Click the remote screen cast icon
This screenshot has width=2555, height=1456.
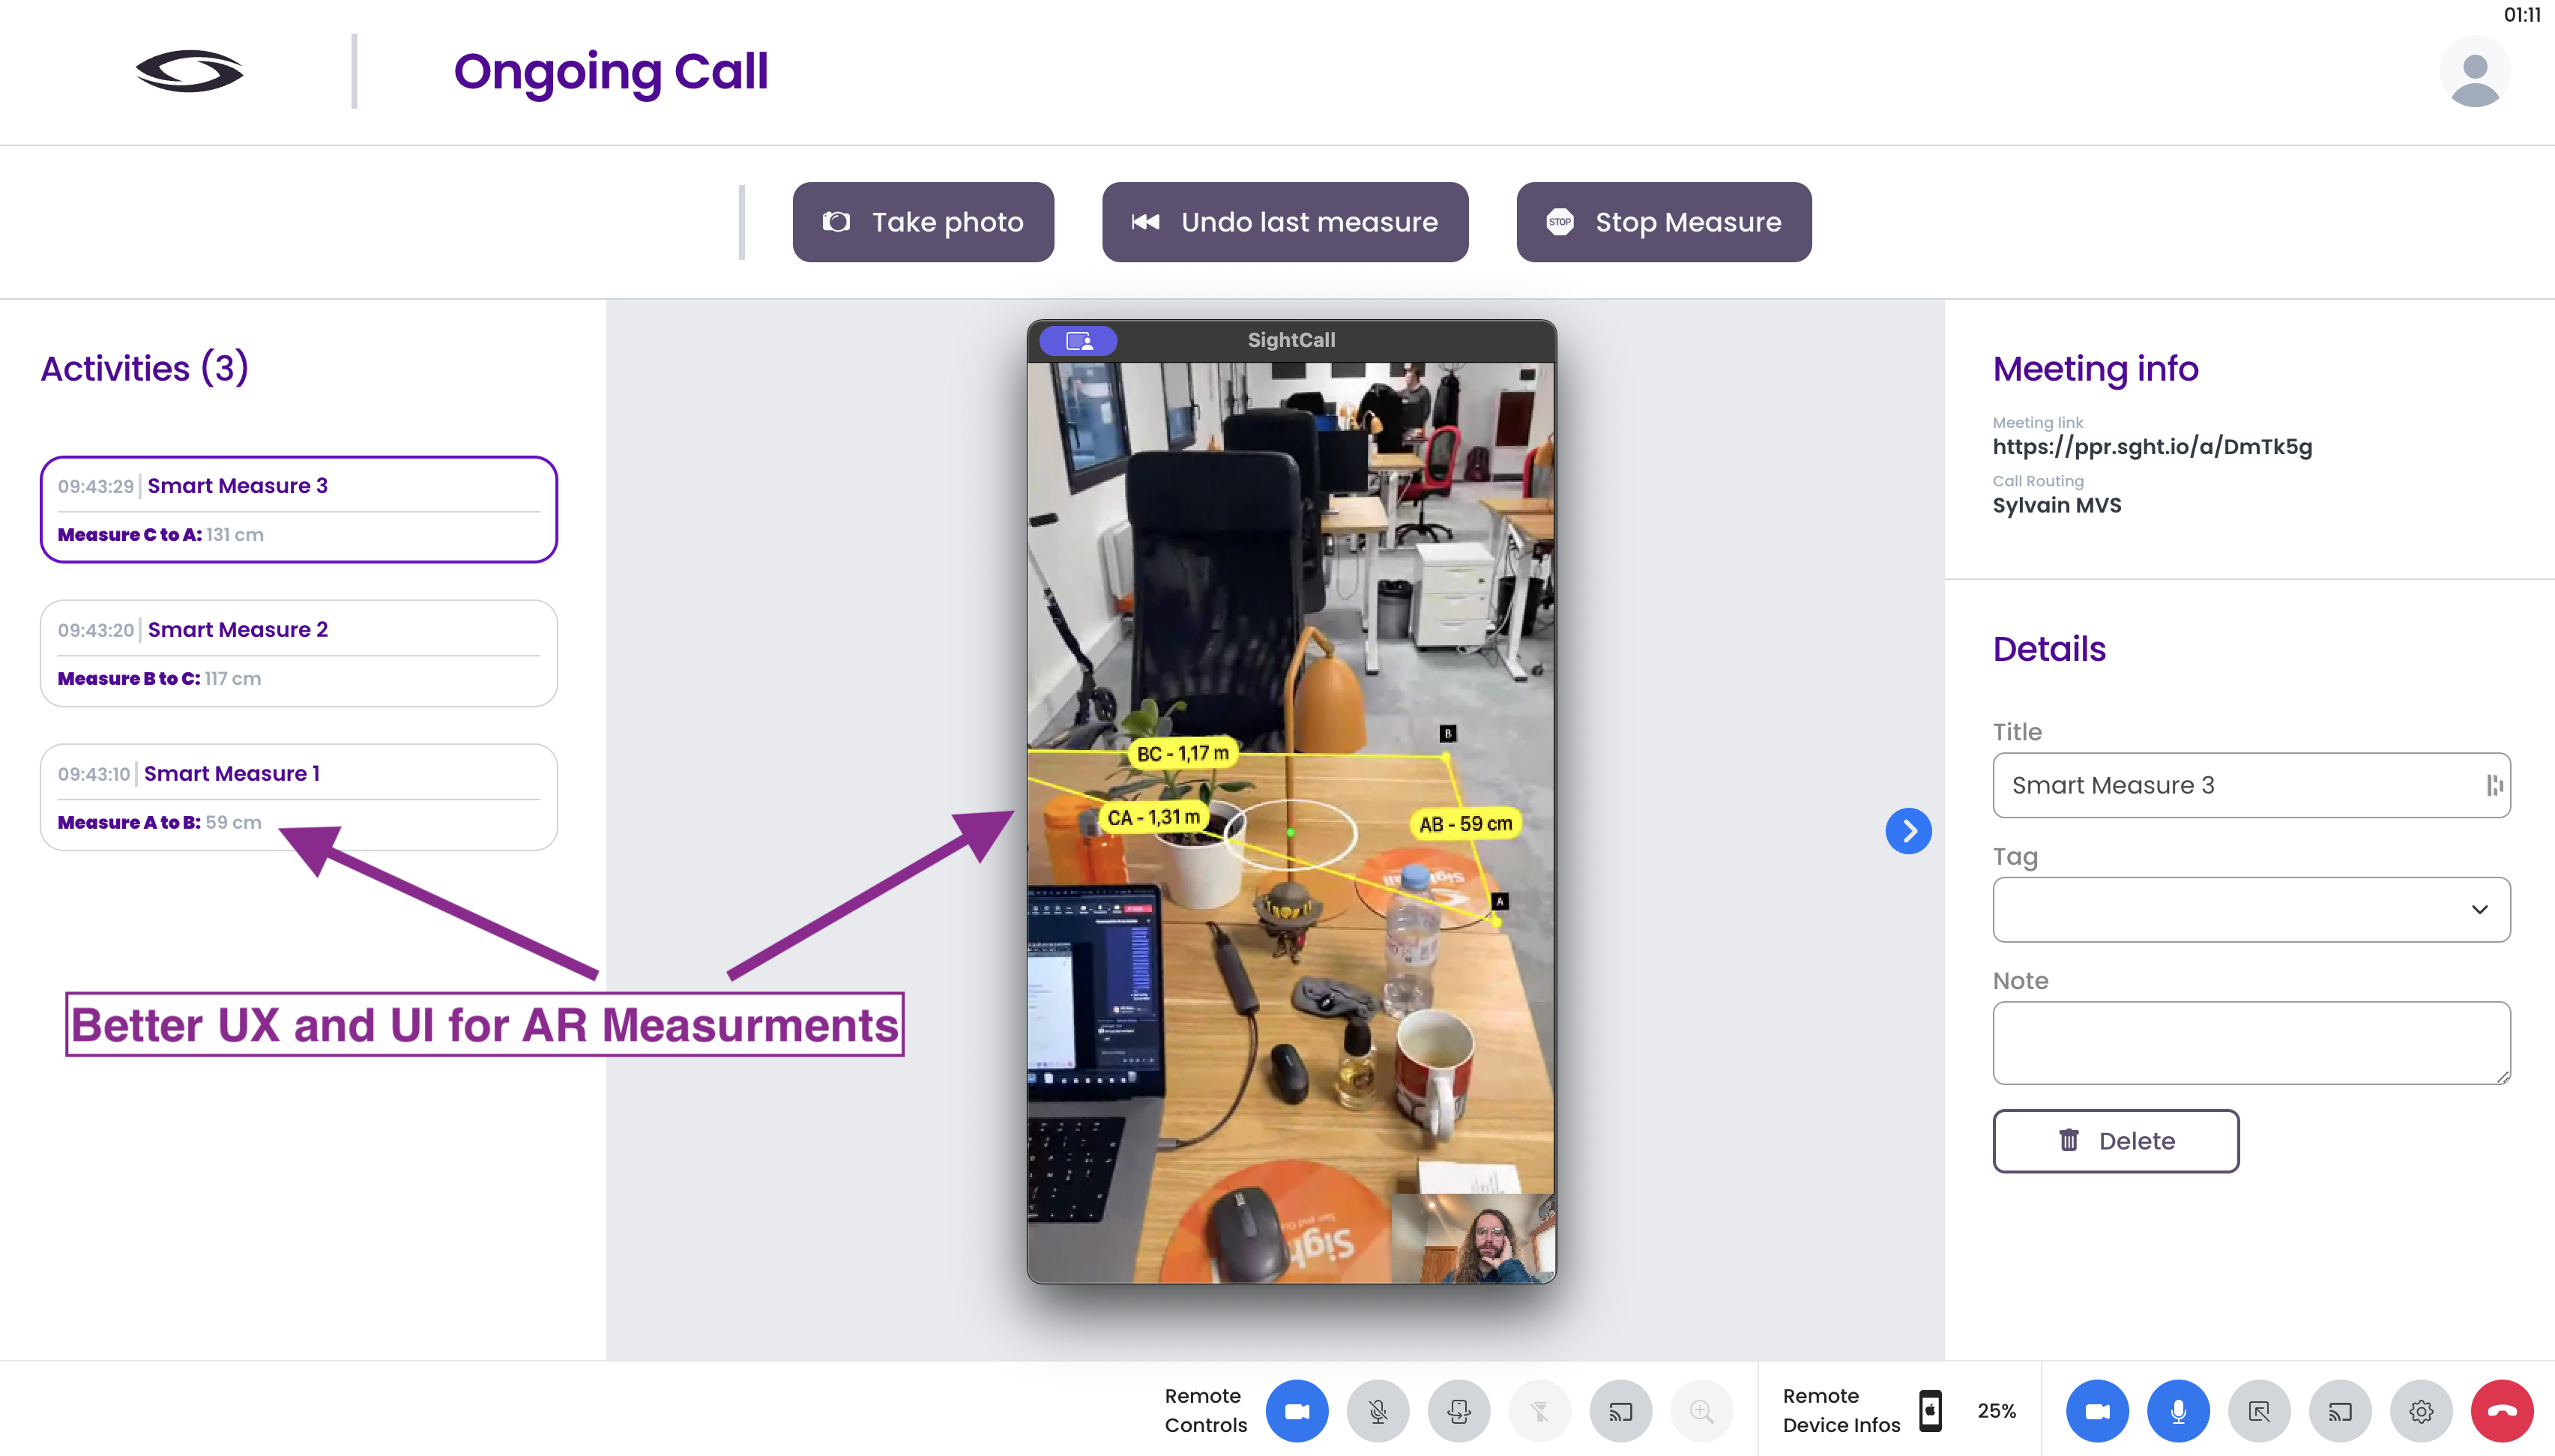tap(1621, 1411)
